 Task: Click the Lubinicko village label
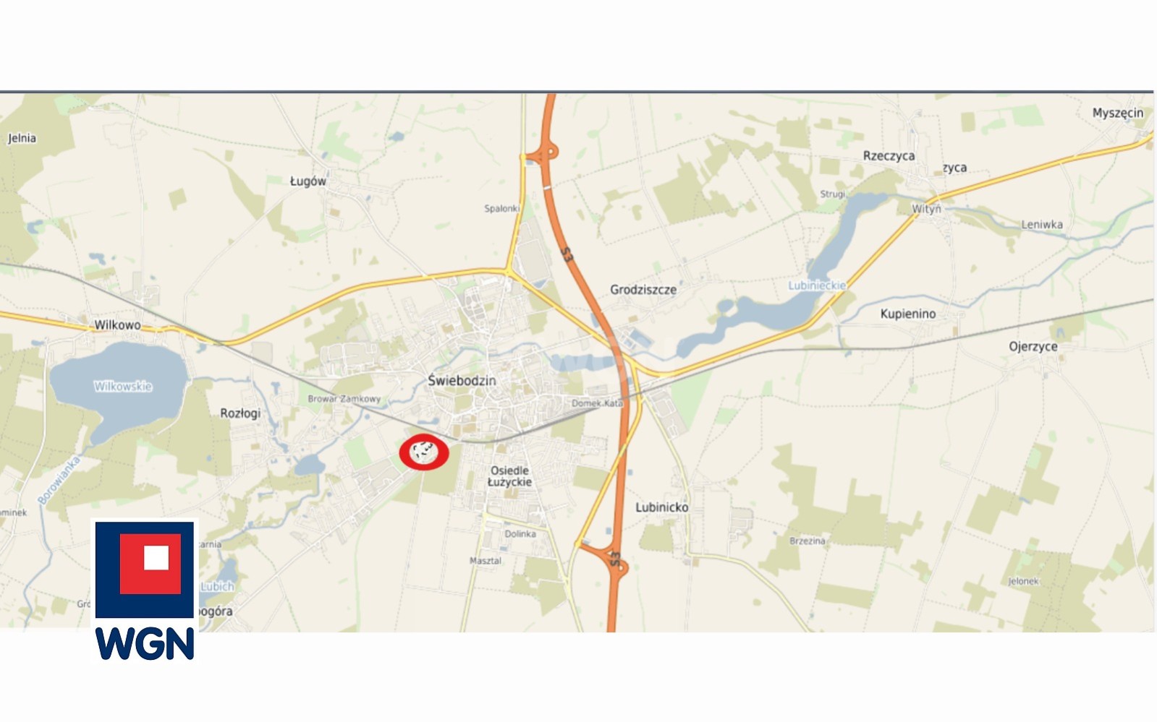click(x=662, y=507)
